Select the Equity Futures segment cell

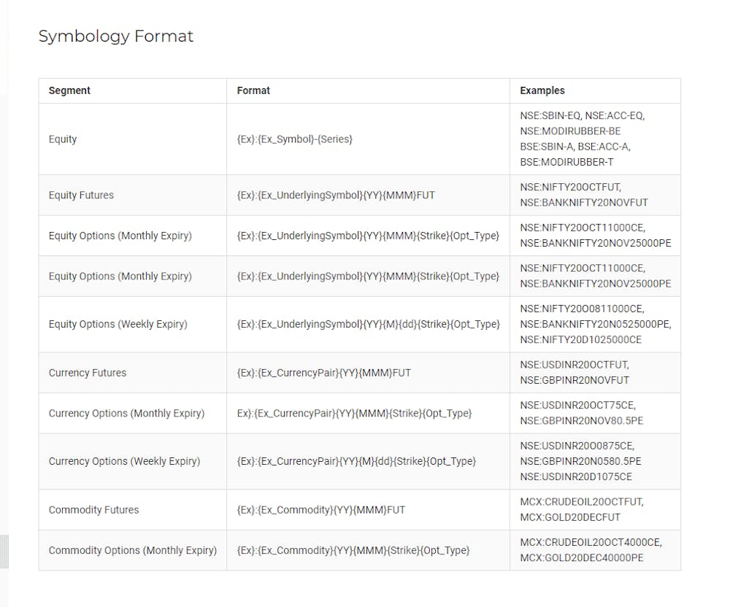tap(81, 195)
